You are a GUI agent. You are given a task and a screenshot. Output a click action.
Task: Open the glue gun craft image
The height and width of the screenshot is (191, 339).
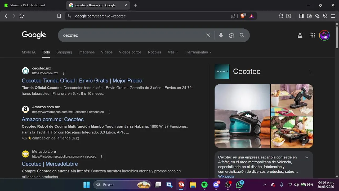pos(292,100)
